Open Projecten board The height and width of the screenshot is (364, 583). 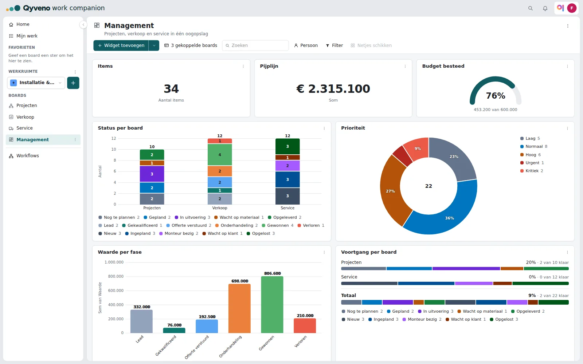click(x=43, y=106)
